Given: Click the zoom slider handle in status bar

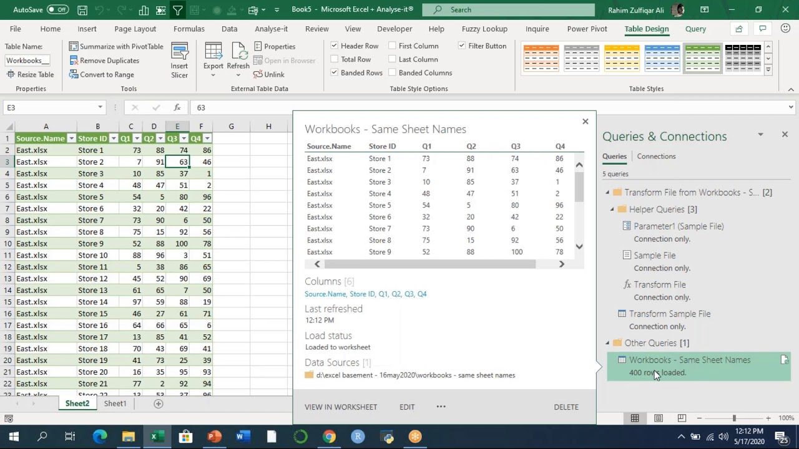Looking at the screenshot, I should (x=734, y=418).
